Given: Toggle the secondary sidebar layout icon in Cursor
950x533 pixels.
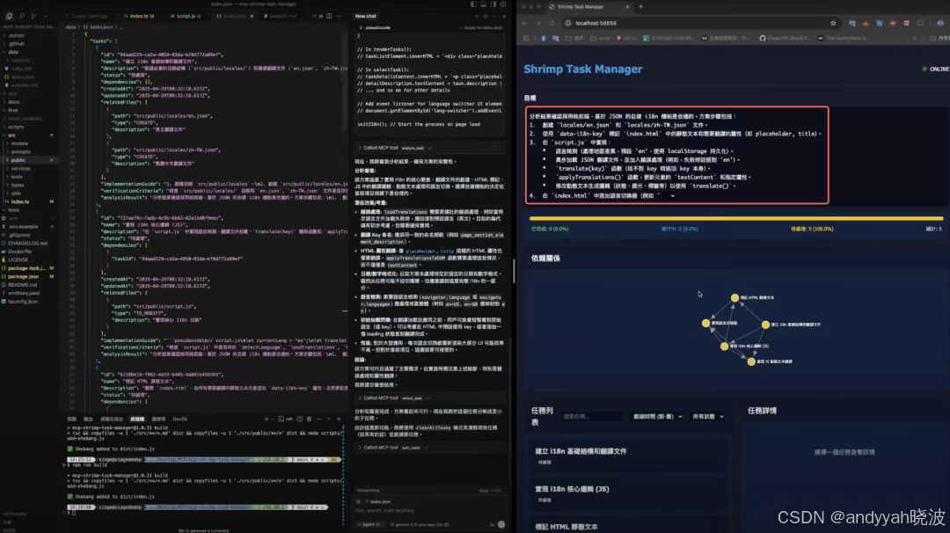Looking at the screenshot, I should 493,4.
